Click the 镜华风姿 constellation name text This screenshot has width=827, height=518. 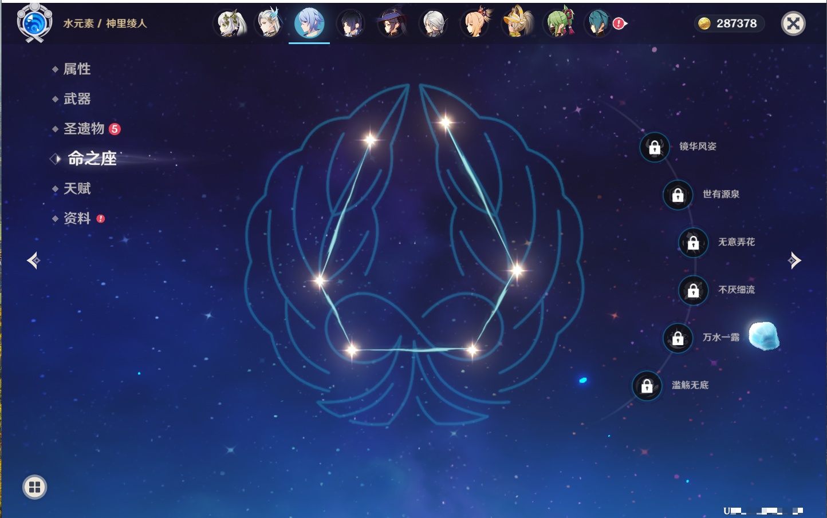coord(698,147)
